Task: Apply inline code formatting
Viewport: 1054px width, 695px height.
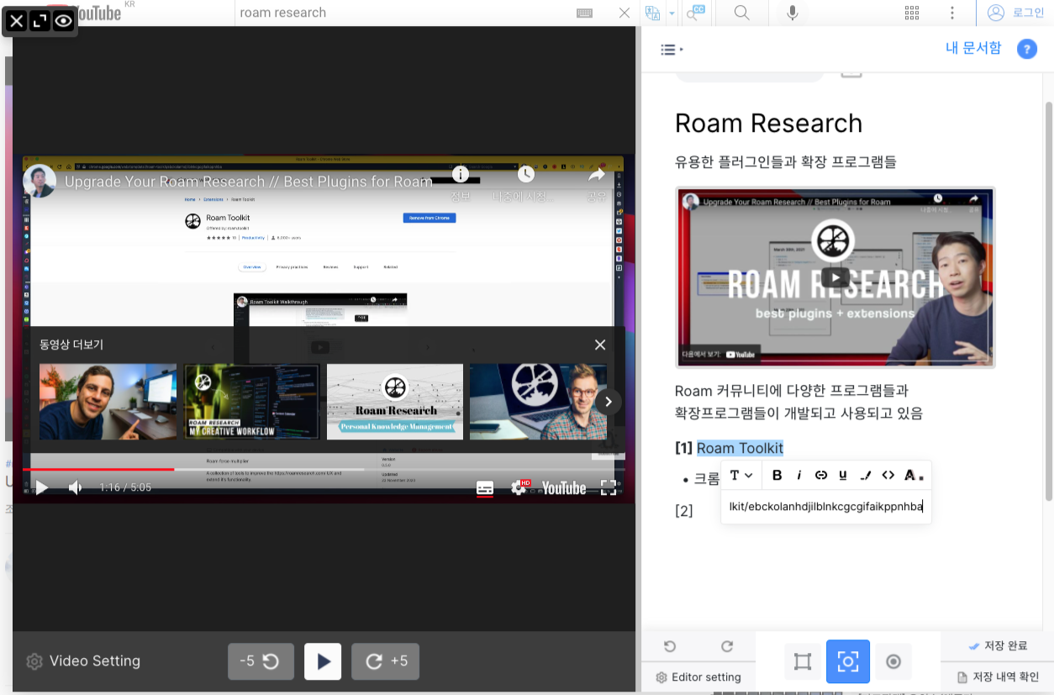Action: [888, 476]
